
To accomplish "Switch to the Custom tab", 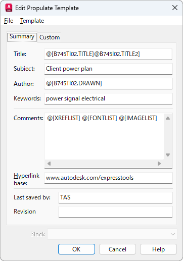I will pos(50,37).
